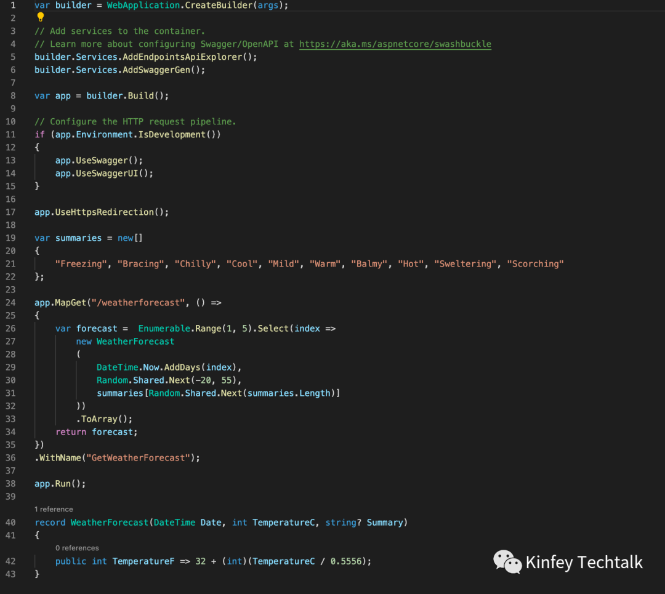Click 'Summary' parameter in record declaration
665x594 pixels.
coord(385,523)
